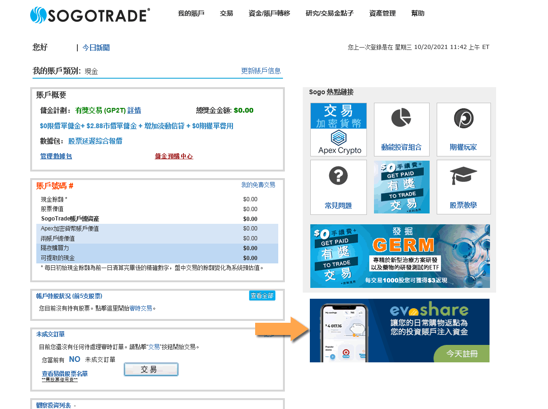Click 更新賬戶信息 link

(261, 71)
